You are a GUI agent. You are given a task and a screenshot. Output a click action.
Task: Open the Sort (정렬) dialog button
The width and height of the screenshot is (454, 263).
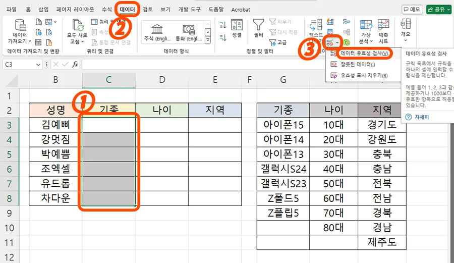237,28
